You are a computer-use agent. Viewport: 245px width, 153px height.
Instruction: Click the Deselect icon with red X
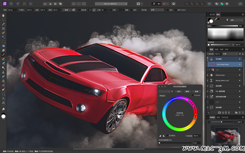tap(79, 4)
